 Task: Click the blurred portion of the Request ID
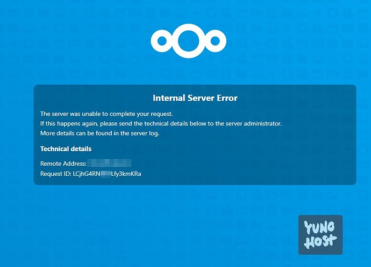[106, 174]
